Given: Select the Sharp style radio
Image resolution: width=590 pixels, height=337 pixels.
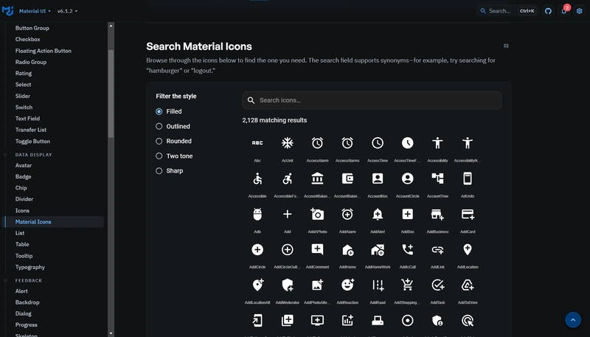Looking at the screenshot, I should pos(159,171).
